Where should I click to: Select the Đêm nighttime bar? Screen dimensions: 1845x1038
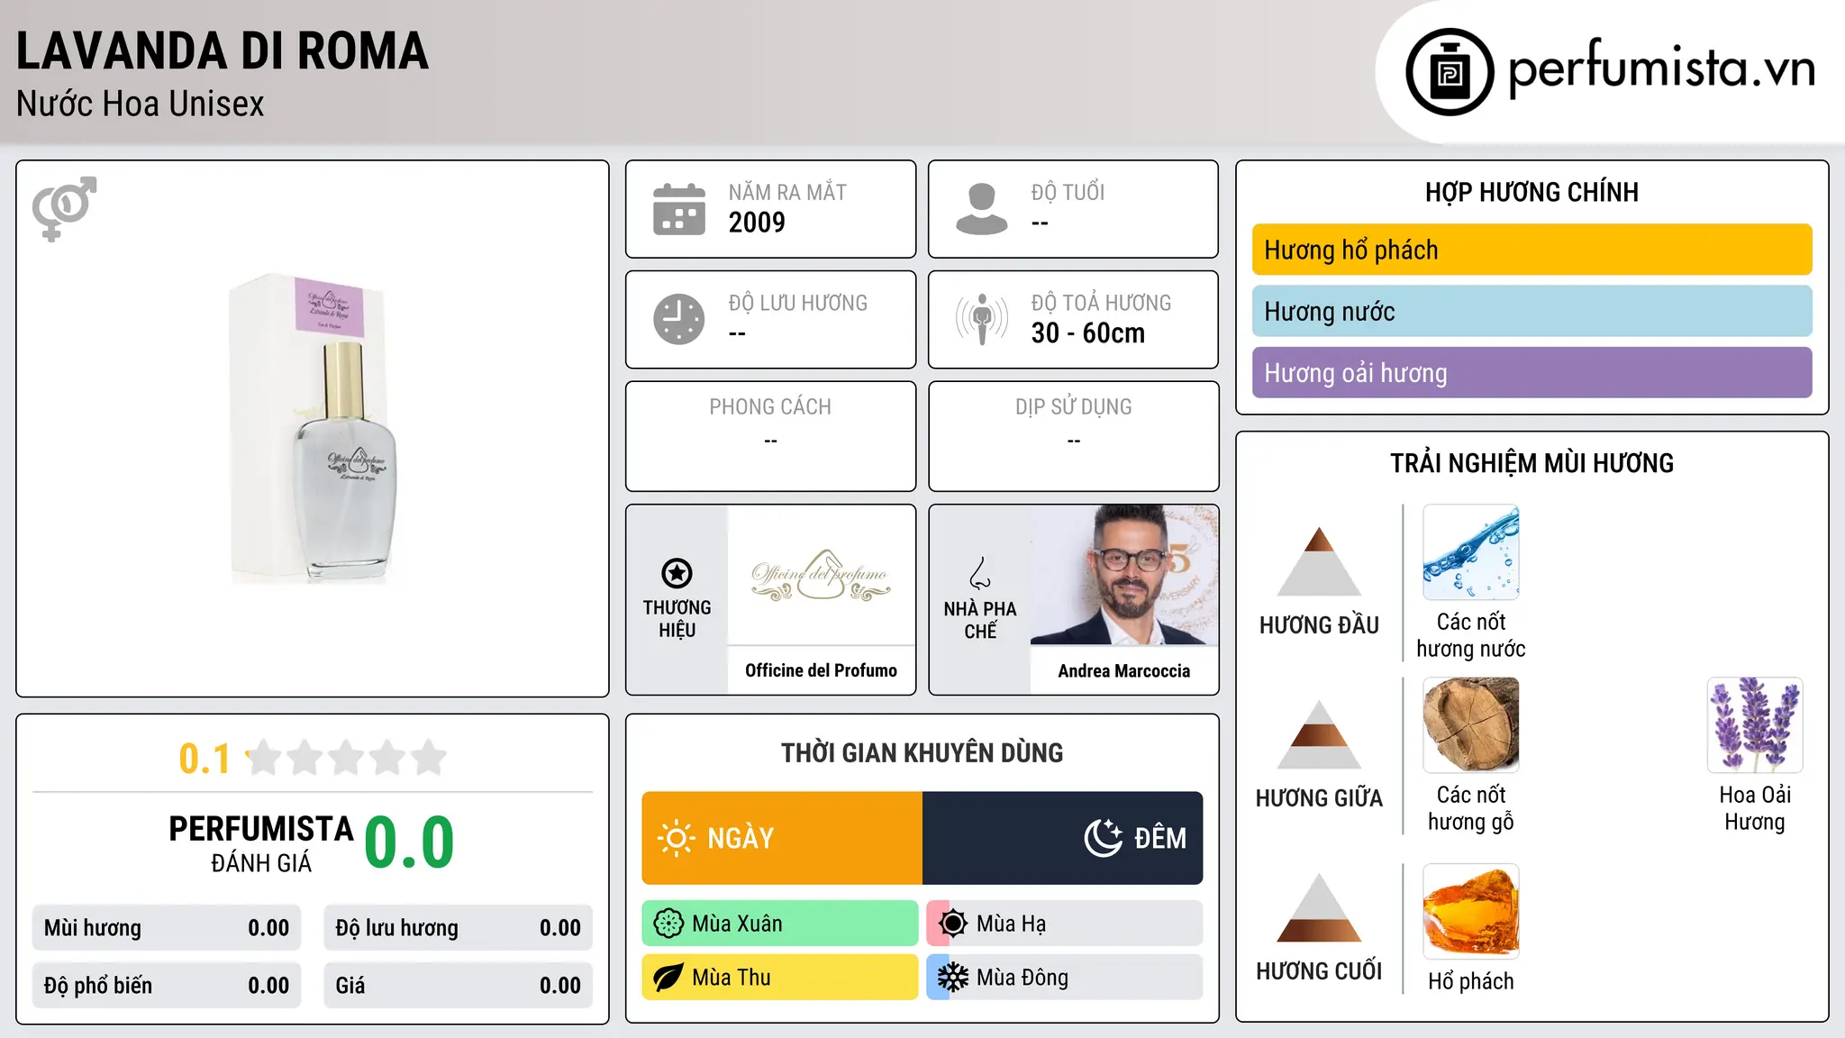pyautogui.click(x=1063, y=838)
